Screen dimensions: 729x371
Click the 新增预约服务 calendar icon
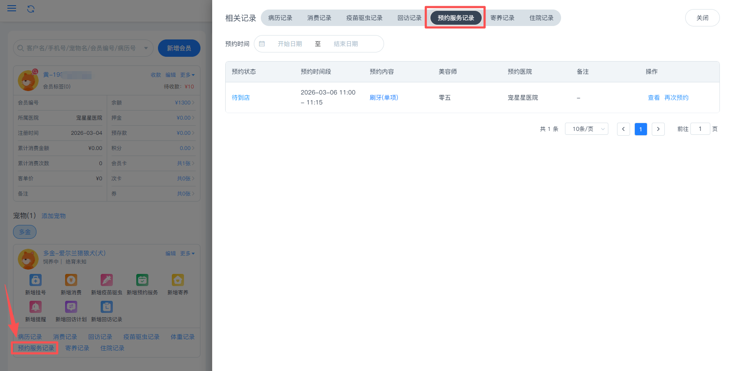pos(142,280)
